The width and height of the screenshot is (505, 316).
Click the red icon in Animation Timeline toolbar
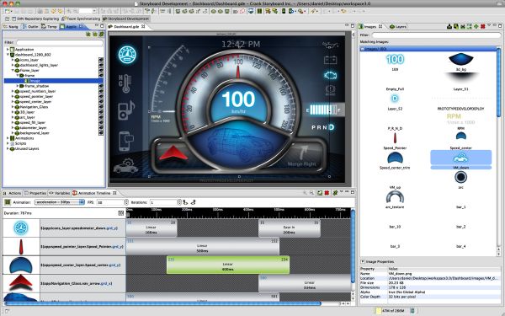pyautogui.click(x=327, y=193)
